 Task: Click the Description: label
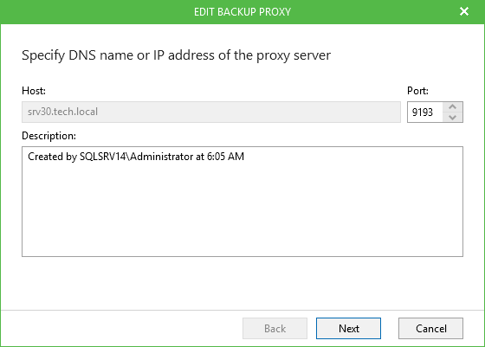[x=48, y=136]
